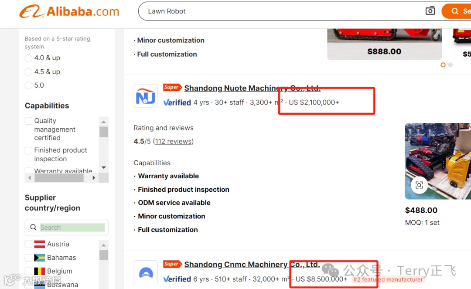This screenshot has width=471, height=289.
Task: Check Finished product inspection filter
Action: (x=28, y=150)
